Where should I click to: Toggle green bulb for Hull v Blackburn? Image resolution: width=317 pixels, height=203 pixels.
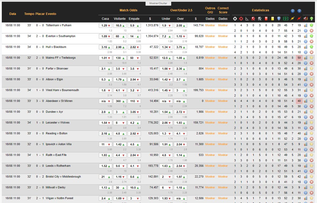(x=311, y=47)
